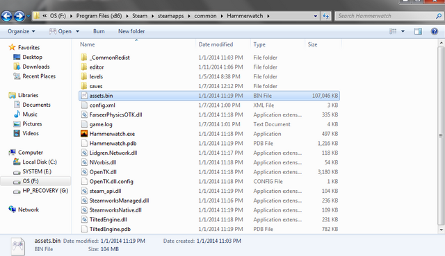Click the common breadcrumb segment

[x=205, y=16]
